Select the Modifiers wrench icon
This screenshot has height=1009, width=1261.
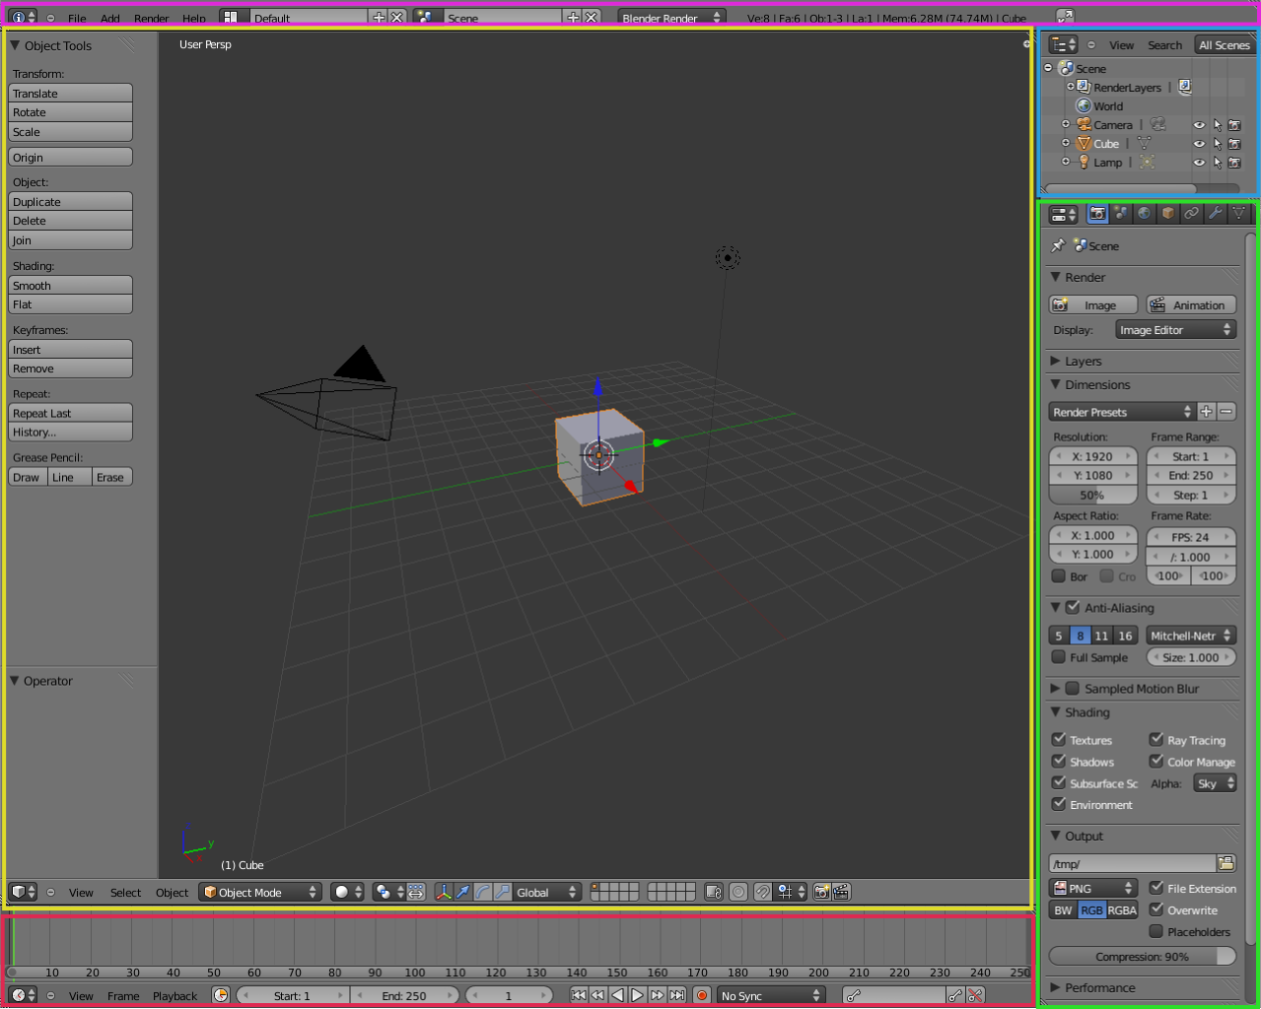tap(1214, 214)
